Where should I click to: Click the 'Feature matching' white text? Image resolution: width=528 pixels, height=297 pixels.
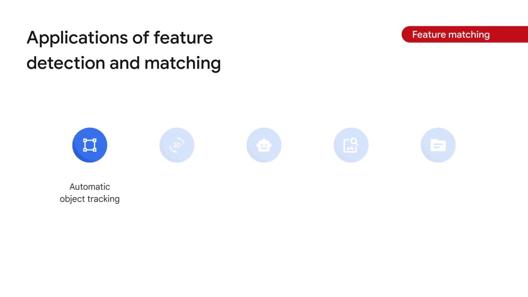(x=451, y=35)
